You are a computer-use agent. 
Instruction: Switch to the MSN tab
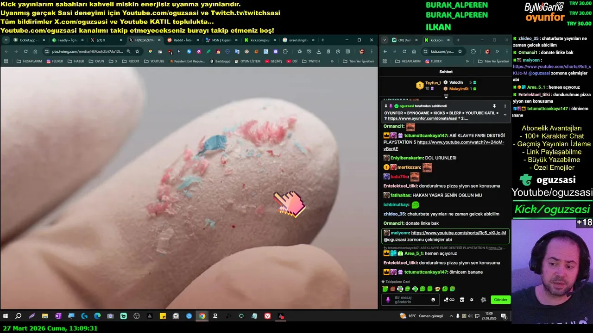pos(221,40)
